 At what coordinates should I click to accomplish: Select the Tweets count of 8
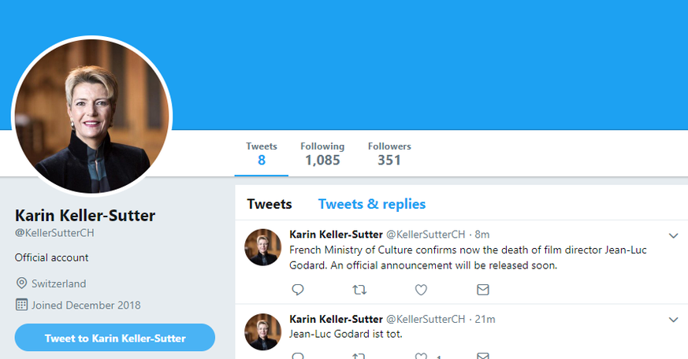(262, 154)
